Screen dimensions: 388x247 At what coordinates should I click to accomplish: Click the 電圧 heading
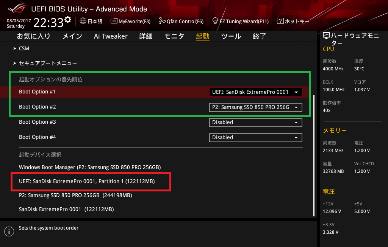tap(329, 192)
